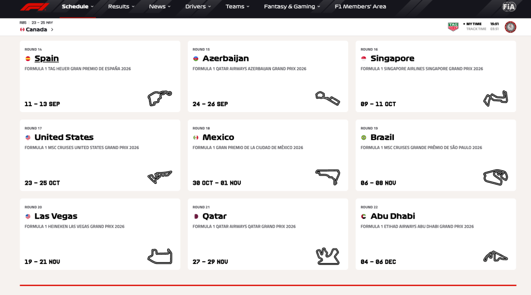The image size is (531, 295).
Task: Click the 11 – 13 SEP date
Action: click(42, 104)
